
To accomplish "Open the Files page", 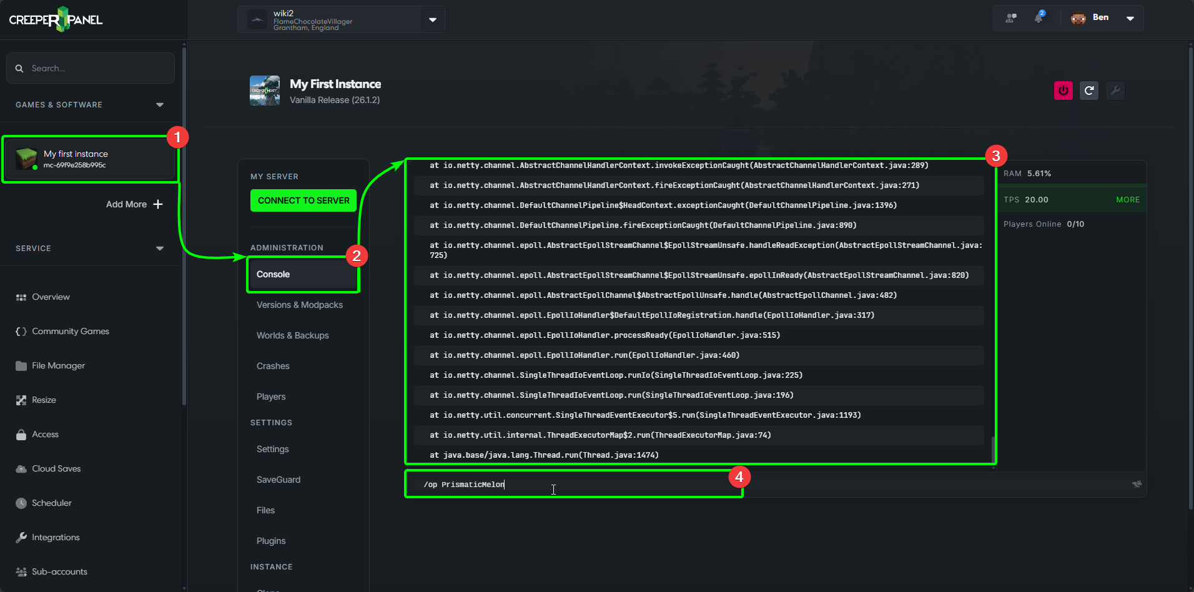I will click(266, 510).
